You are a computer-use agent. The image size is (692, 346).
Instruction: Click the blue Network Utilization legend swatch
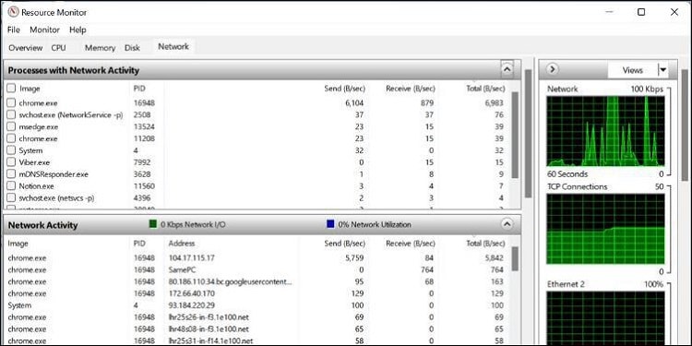tap(330, 224)
